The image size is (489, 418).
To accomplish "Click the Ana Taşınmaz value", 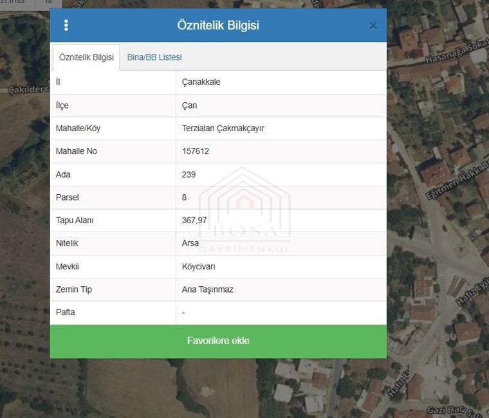I will pyautogui.click(x=207, y=289).
